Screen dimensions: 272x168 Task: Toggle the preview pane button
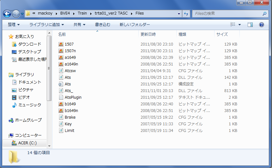[x=250, y=25]
